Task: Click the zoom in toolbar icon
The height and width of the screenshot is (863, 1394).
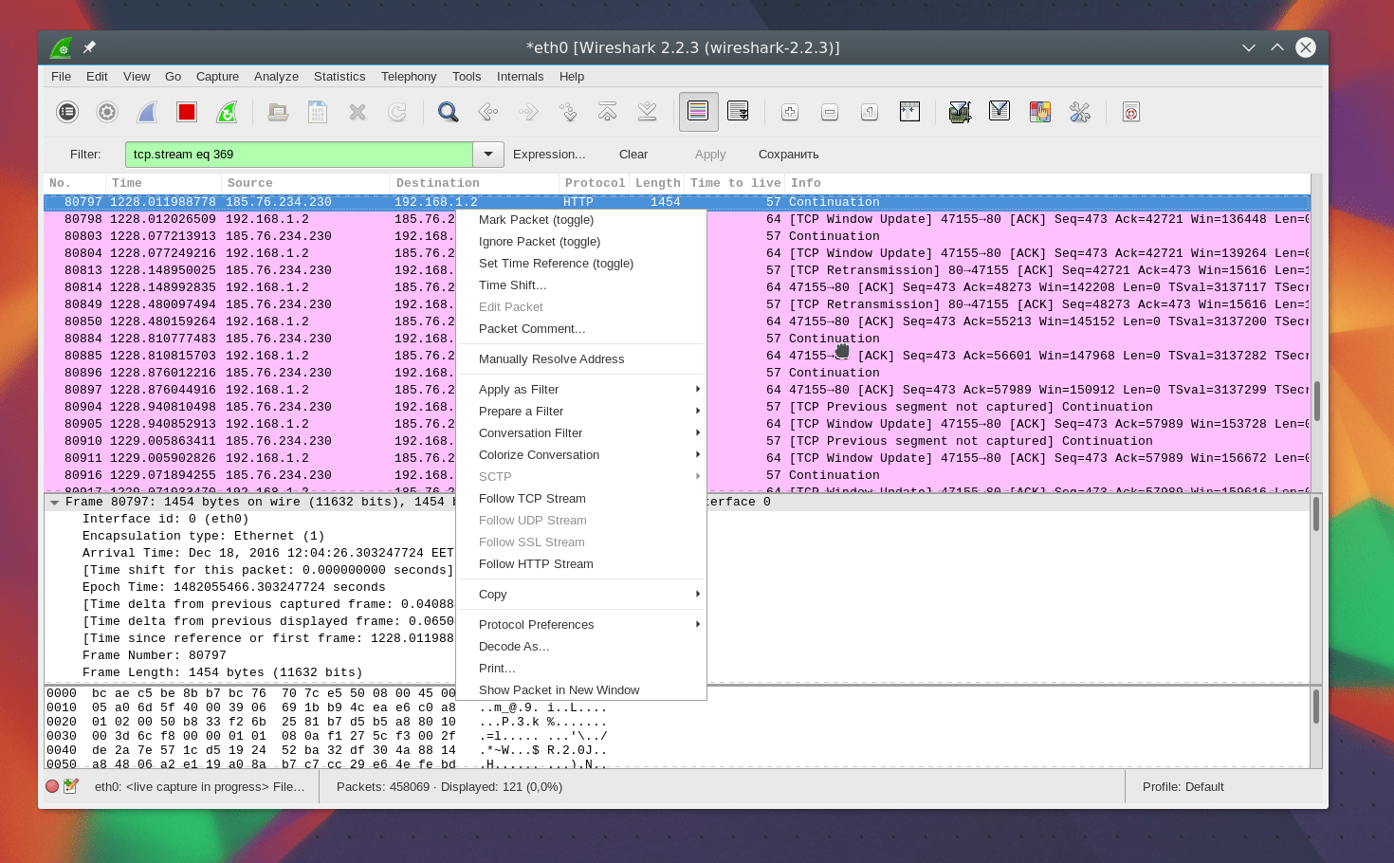Action: pos(790,113)
